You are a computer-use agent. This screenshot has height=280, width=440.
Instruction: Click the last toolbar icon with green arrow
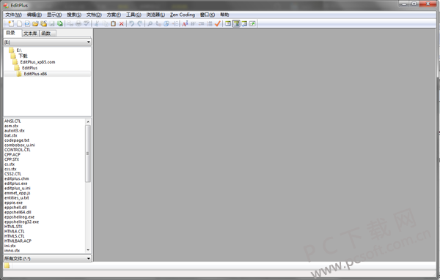(252, 24)
